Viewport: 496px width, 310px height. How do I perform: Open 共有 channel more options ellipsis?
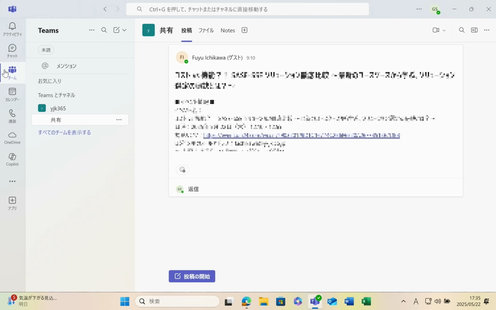[119, 120]
